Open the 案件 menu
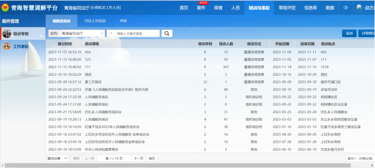The height and width of the screenshot is (168, 375). [201, 8]
